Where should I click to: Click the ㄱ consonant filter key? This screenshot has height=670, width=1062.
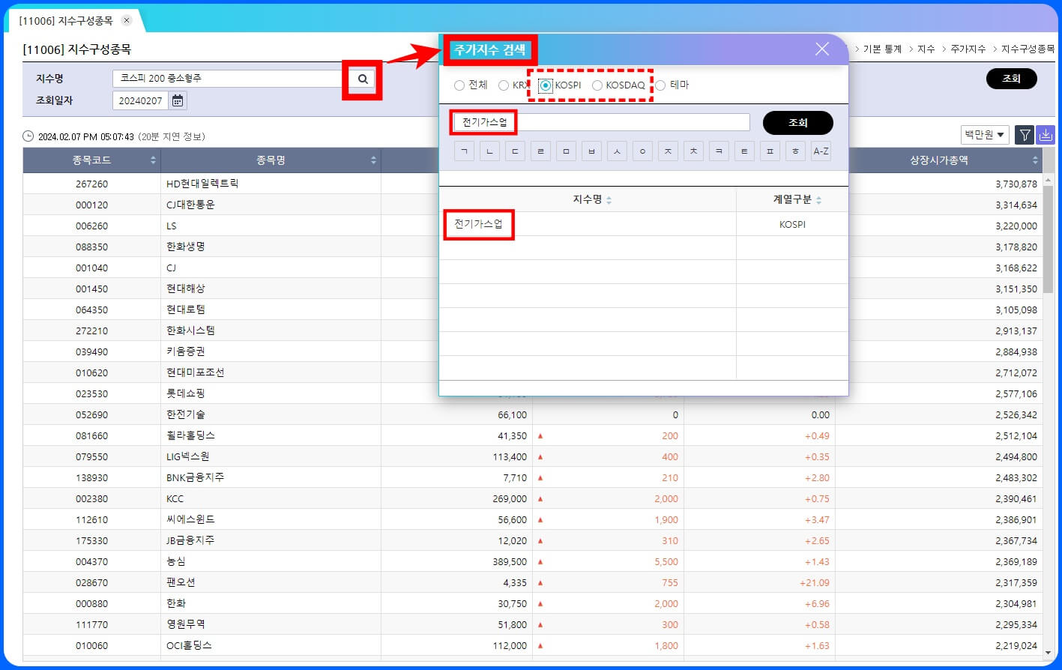(x=464, y=151)
